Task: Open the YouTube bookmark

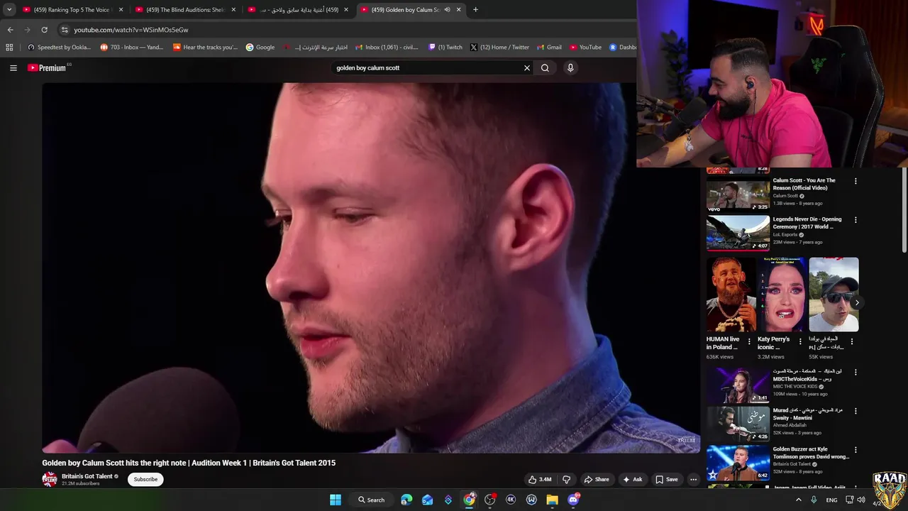Action: 585,48
